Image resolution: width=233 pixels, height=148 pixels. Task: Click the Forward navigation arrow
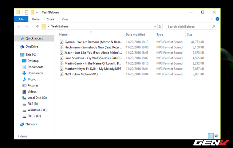[27, 27]
